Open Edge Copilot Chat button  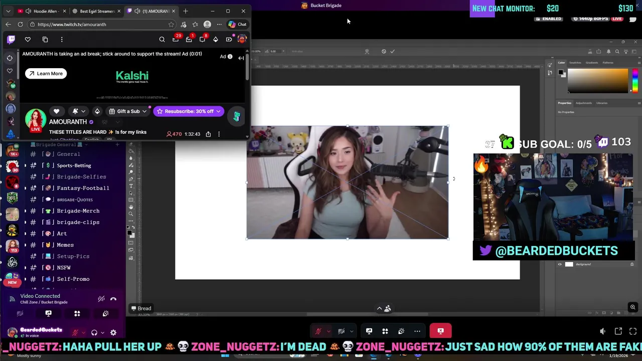click(x=237, y=24)
